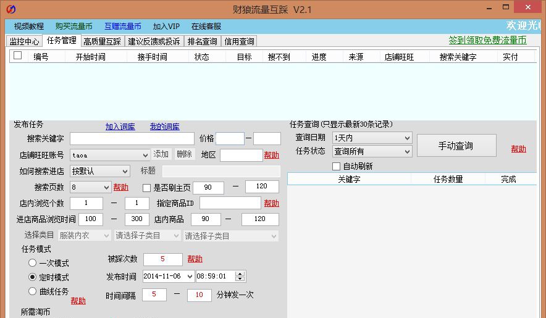The width and height of the screenshot is (546, 318).
Task: Click the 关键字 column header
Action: point(349,179)
